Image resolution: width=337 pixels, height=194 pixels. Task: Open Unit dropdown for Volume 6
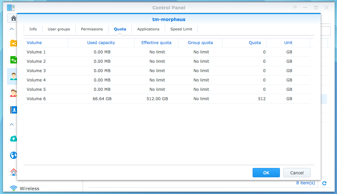tap(289, 99)
